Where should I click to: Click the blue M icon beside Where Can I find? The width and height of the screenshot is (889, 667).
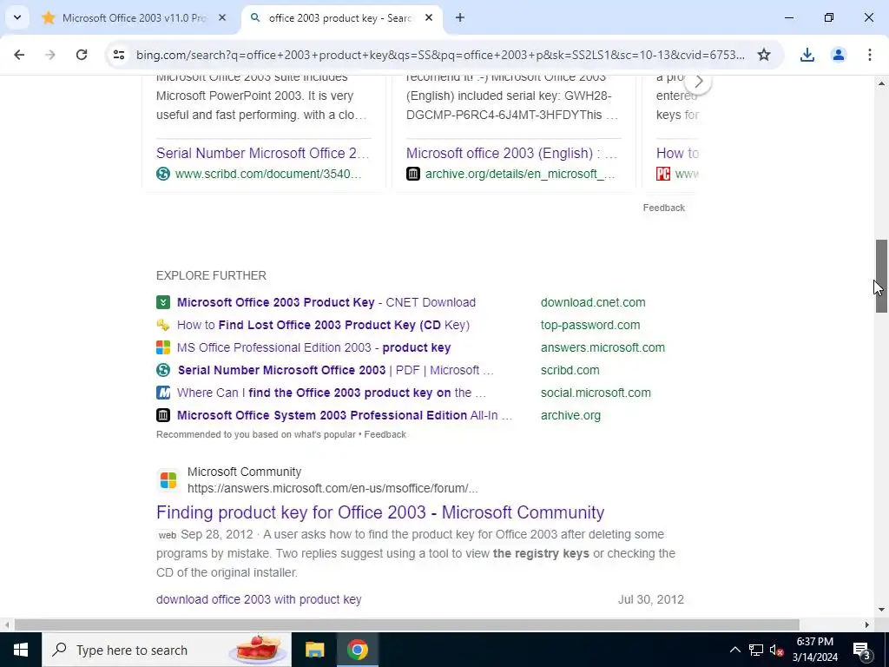pos(162,393)
